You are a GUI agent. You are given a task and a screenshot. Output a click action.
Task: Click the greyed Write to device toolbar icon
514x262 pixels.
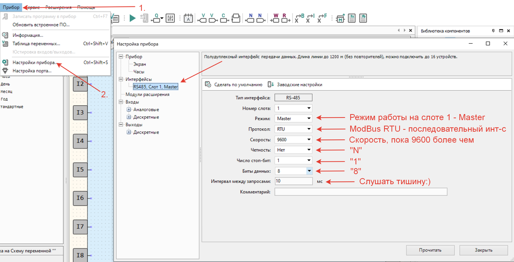144,18
